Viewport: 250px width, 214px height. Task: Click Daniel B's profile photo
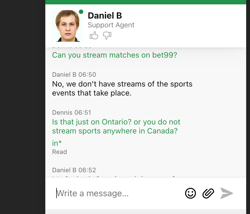click(67, 26)
